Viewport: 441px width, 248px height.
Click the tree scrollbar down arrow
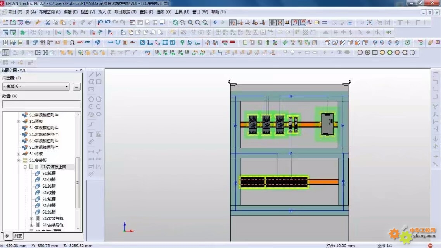click(78, 229)
